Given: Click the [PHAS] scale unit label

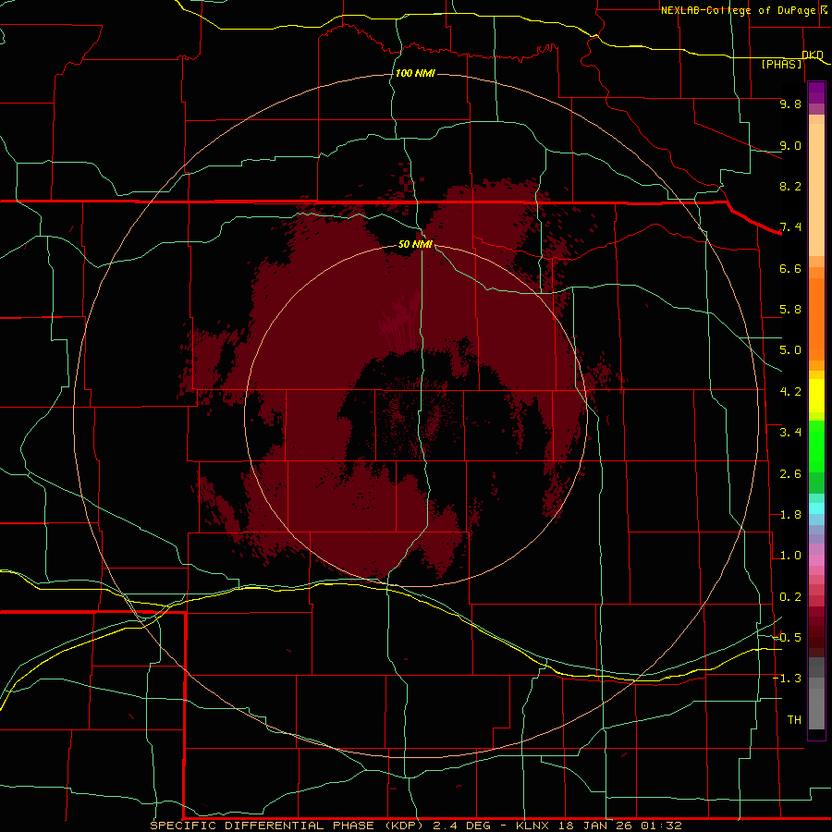Looking at the screenshot, I should click(x=781, y=64).
